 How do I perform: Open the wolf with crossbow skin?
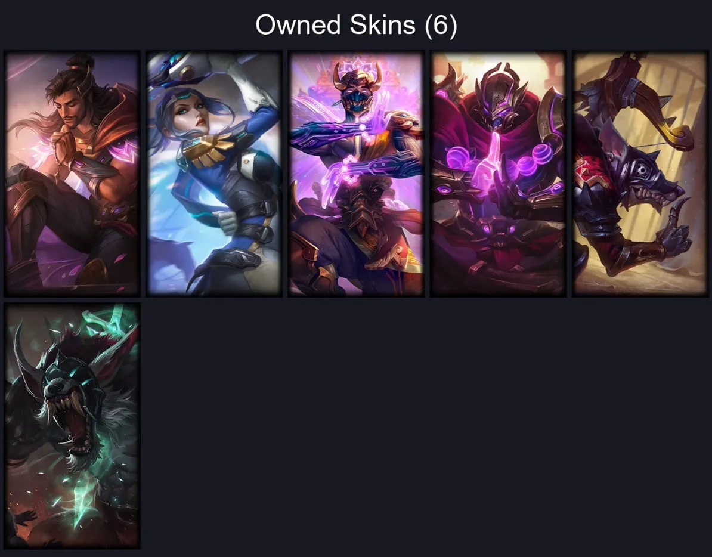point(640,174)
